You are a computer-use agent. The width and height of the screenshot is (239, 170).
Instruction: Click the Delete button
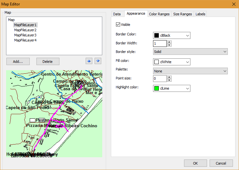tap(48, 62)
